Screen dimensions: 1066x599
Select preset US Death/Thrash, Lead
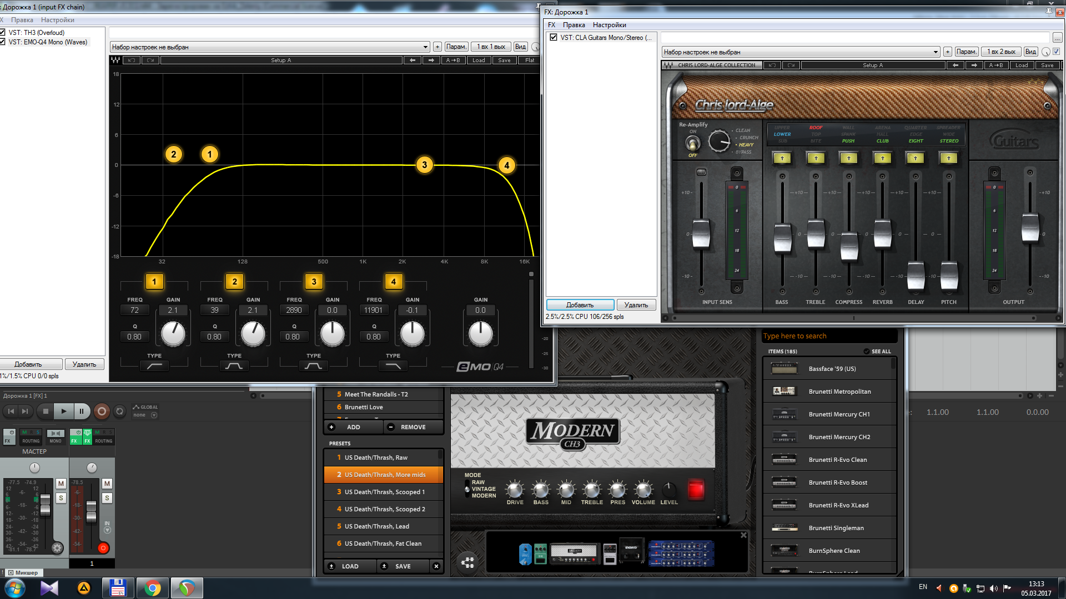point(376,526)
